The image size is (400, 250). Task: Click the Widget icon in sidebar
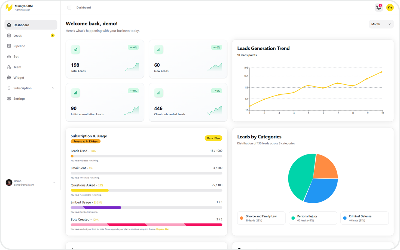point(9,78)
